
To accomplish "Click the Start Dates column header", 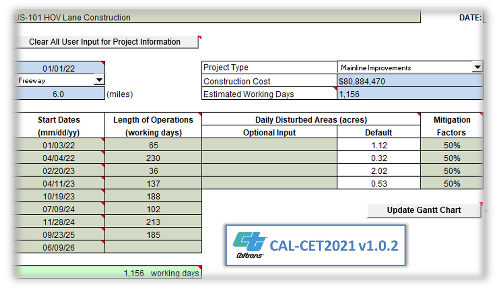I will click(x=59, y=126).
